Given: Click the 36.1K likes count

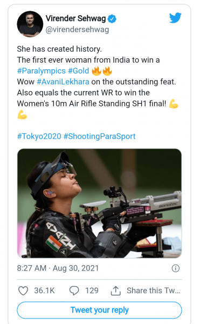Looking at the screenshot, I should 44,291.
